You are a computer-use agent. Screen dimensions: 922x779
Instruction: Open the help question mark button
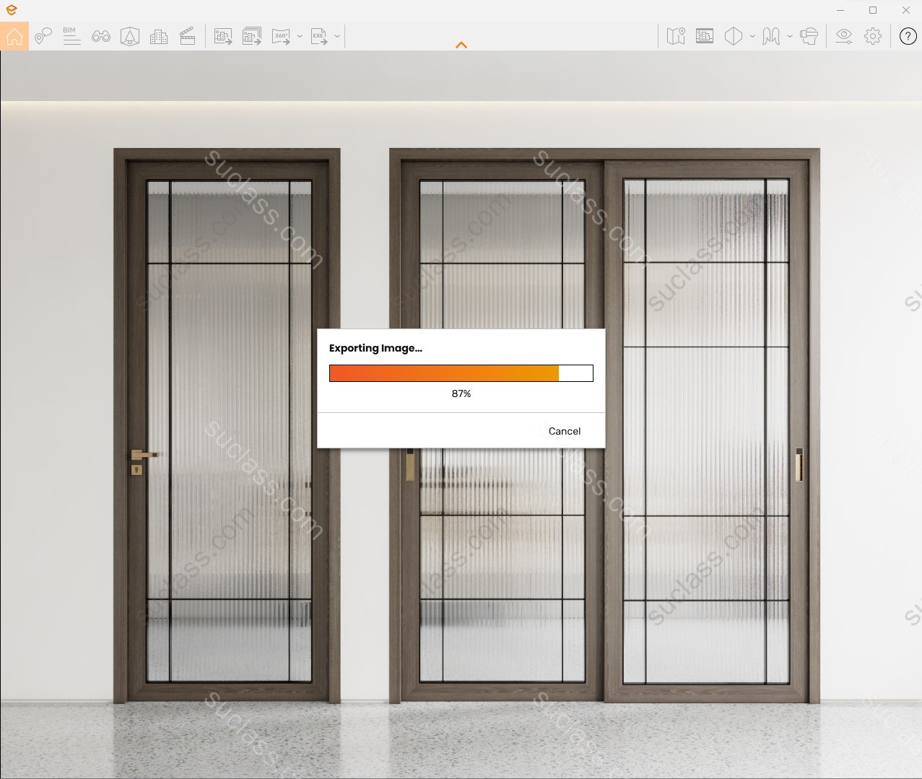coord(908,36)
